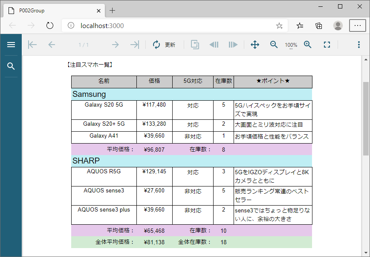Go to first page of report
370x257 pixels.
(32, 45)
